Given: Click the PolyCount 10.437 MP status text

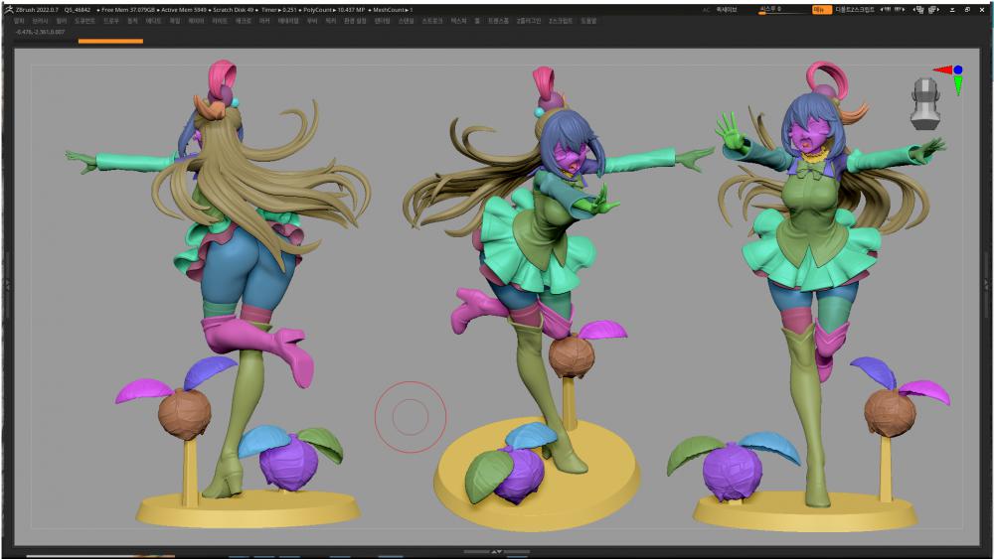Looking at the screenshot, I should tap(333, 10).
